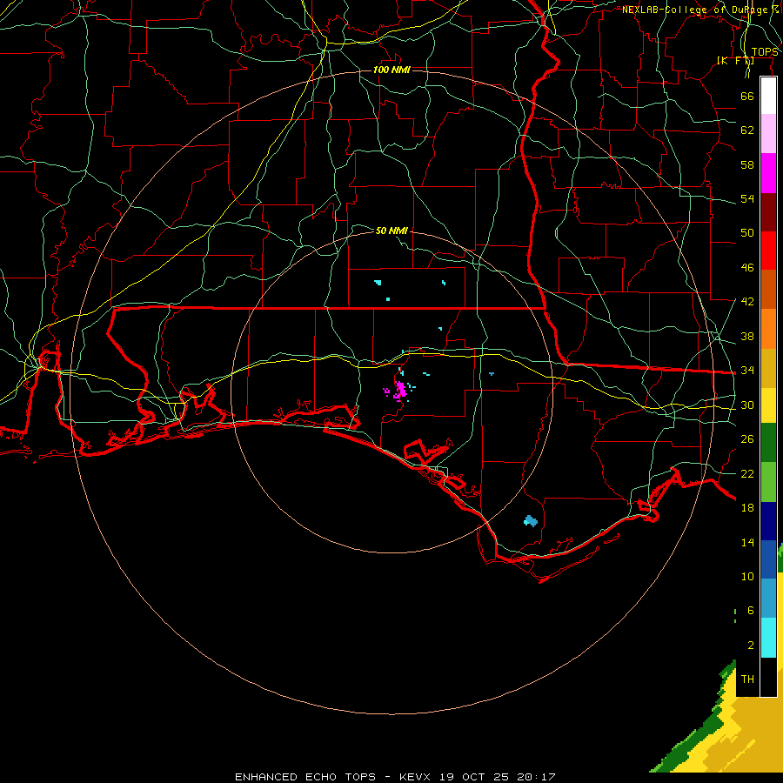
Task: Click the legend value "54"
Action: pyautogui.click(x=747, y=198)
